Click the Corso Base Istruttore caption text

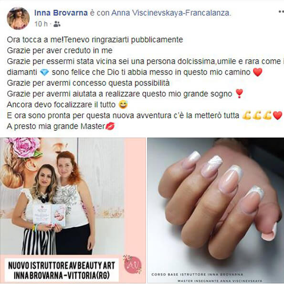click(x=198, y=274)
